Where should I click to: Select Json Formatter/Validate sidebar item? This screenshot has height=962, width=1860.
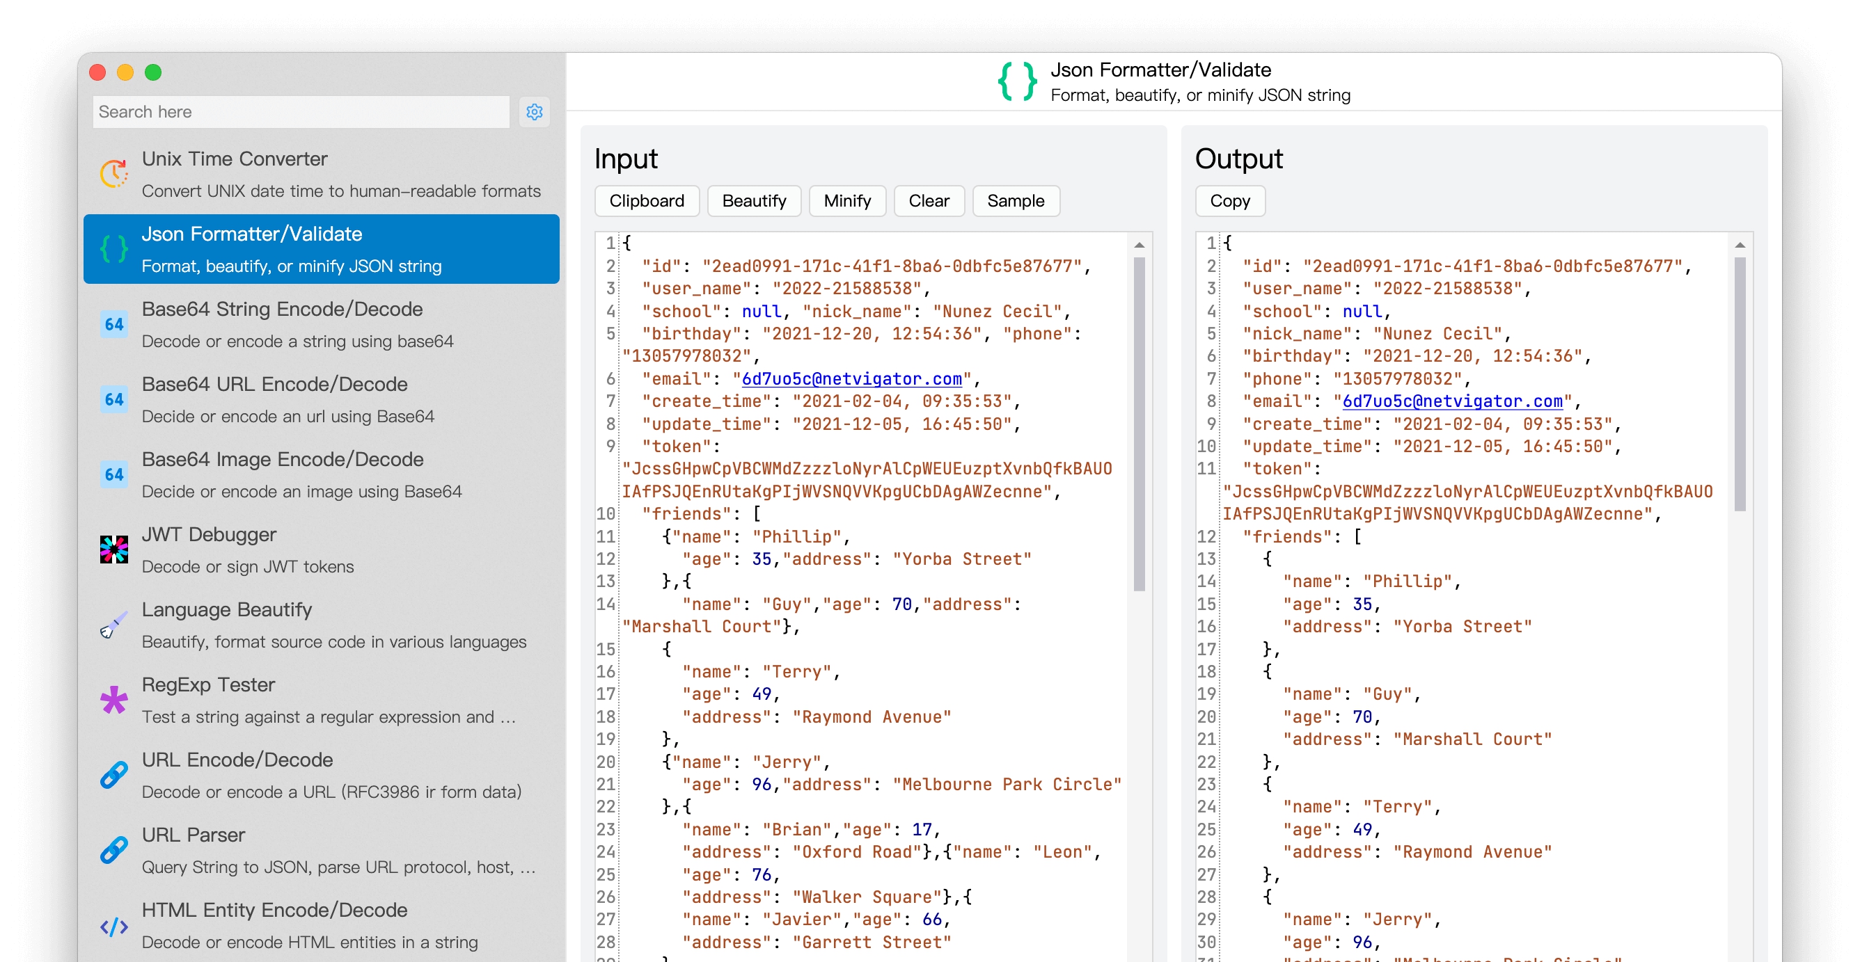(321, 249)
